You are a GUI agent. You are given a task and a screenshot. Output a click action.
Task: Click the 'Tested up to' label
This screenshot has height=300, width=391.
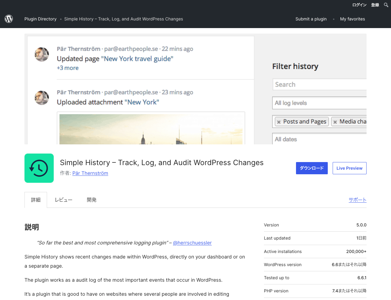[x=276, y=278]
